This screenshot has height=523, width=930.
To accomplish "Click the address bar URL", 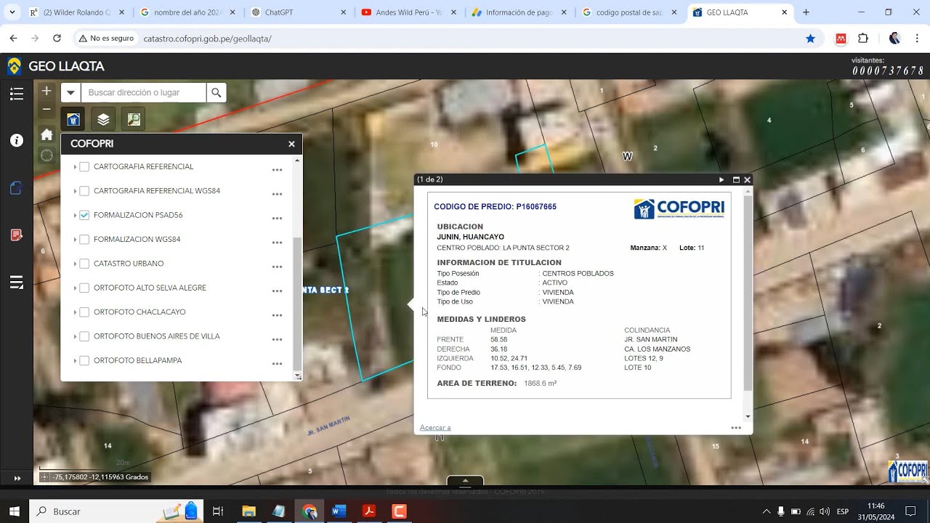I will [x=208, y=38].
